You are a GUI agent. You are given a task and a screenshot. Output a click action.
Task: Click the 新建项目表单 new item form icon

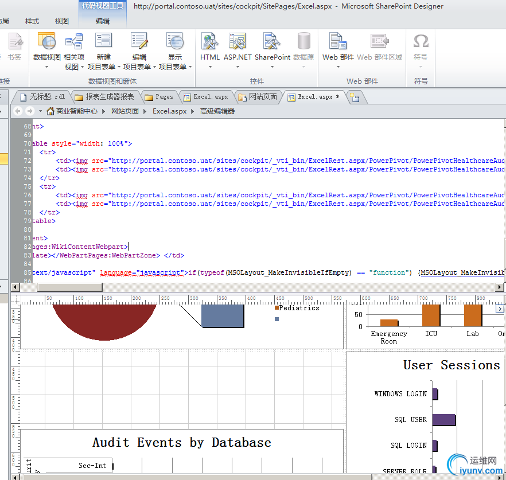[104, 41]
